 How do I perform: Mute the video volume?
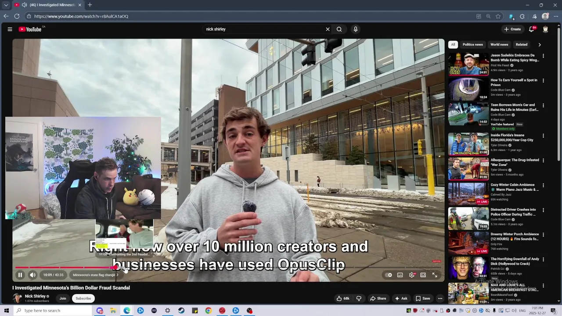coord(32,275)
